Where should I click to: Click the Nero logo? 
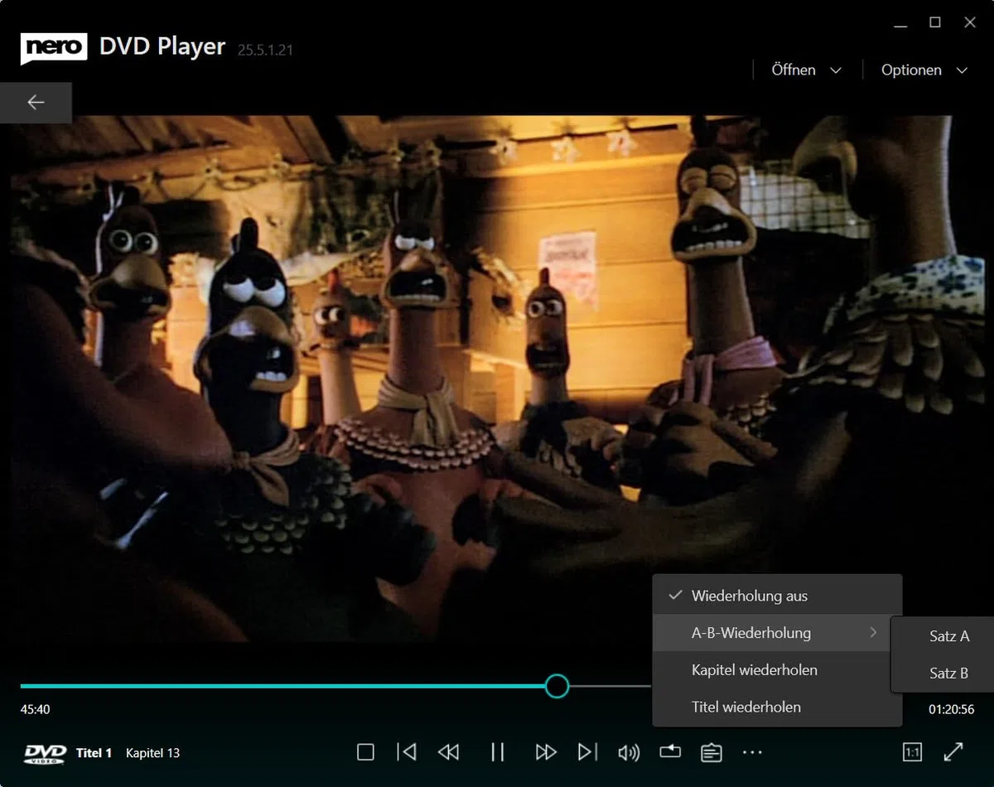click(x=54, y=48)
